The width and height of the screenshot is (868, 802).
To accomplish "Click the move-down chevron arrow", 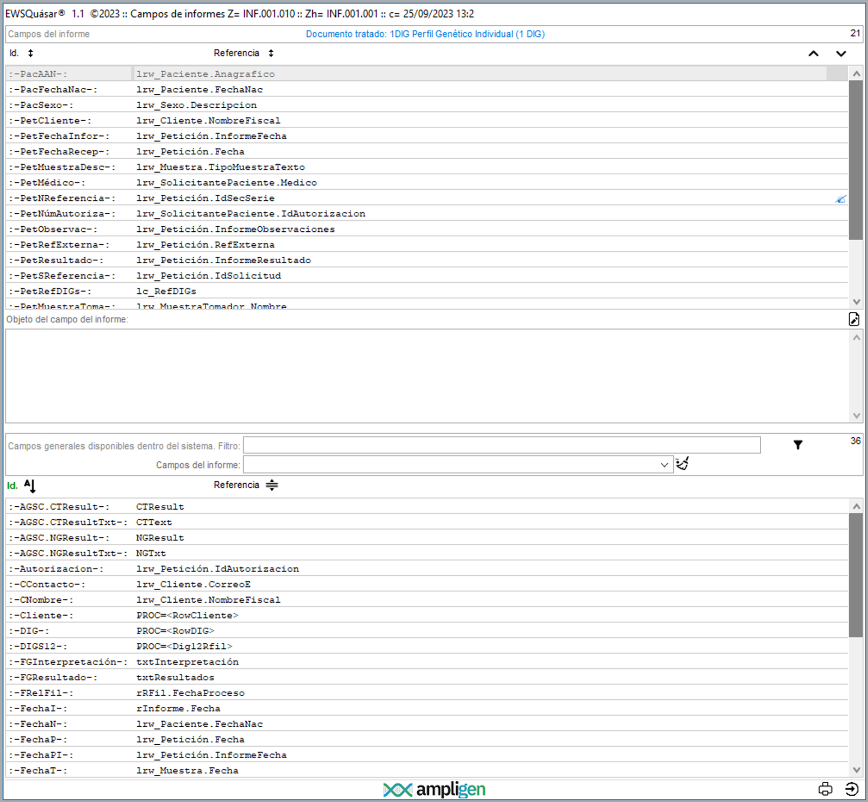I will 841,54.
